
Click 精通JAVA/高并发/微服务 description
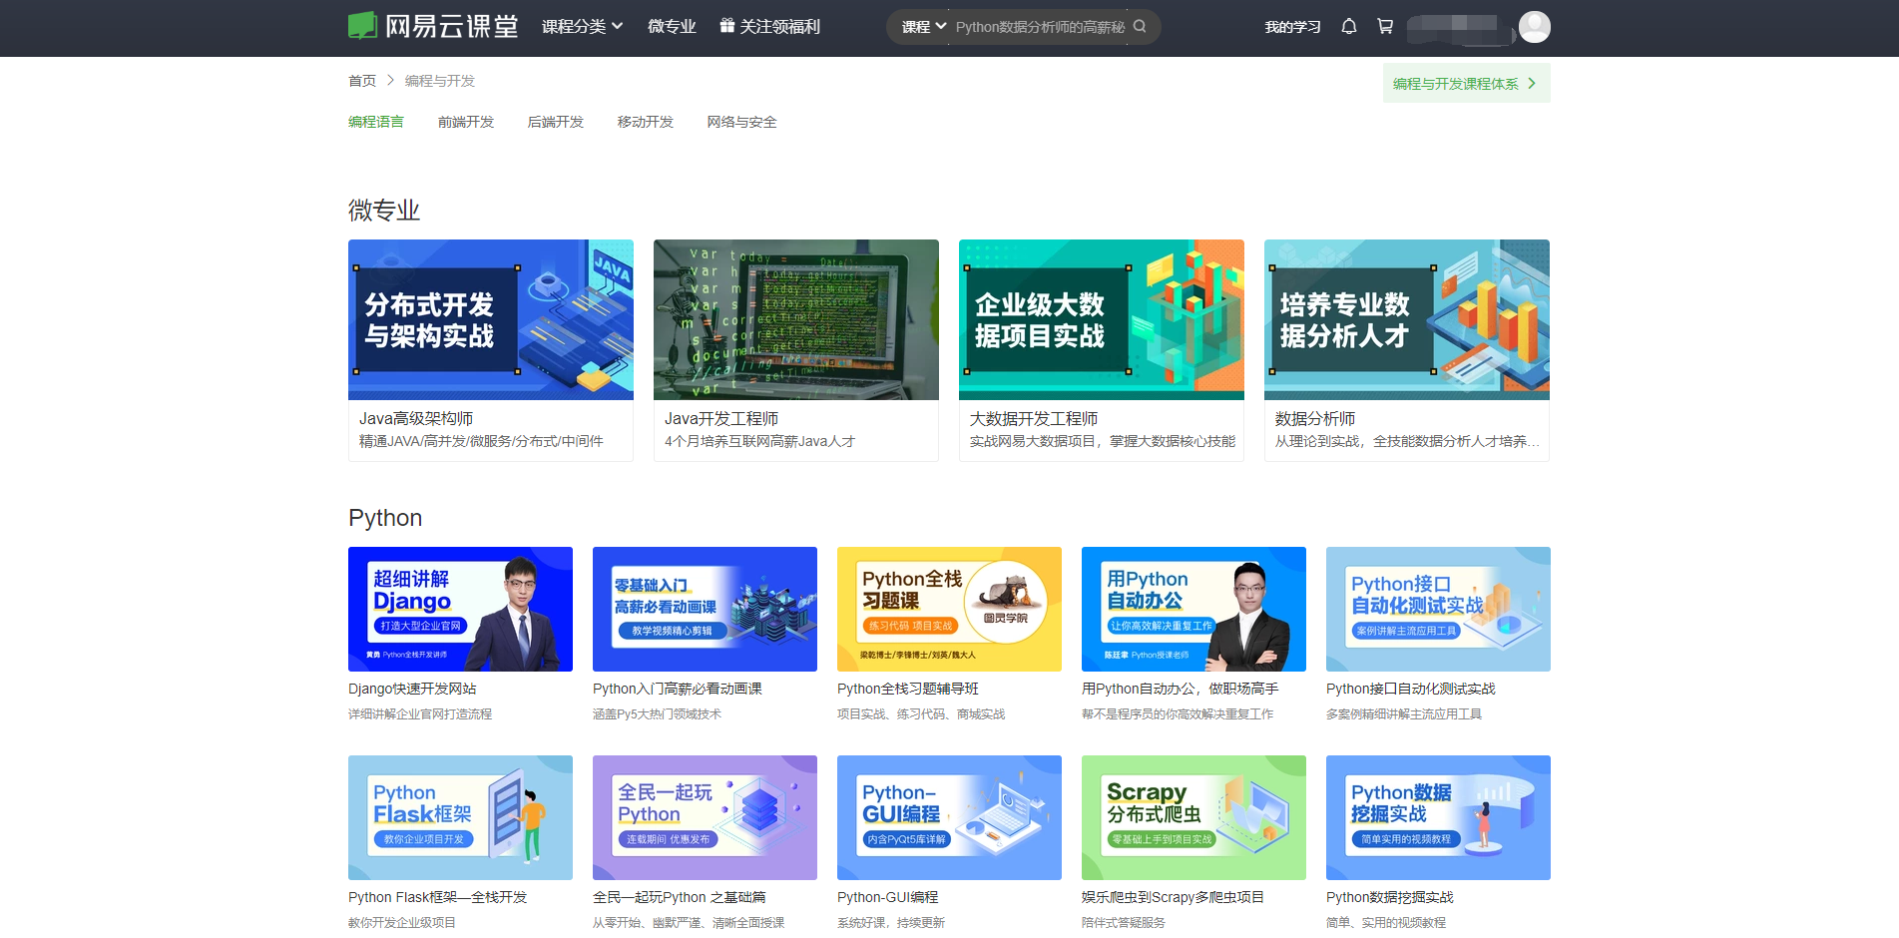(x=481, y=441)
